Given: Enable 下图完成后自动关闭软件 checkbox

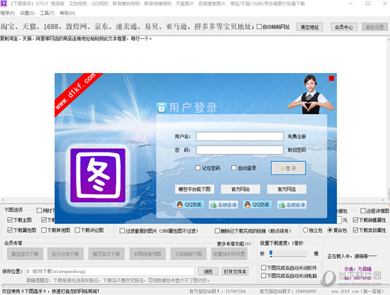Looking at the screenshot, I should [264, 267].
